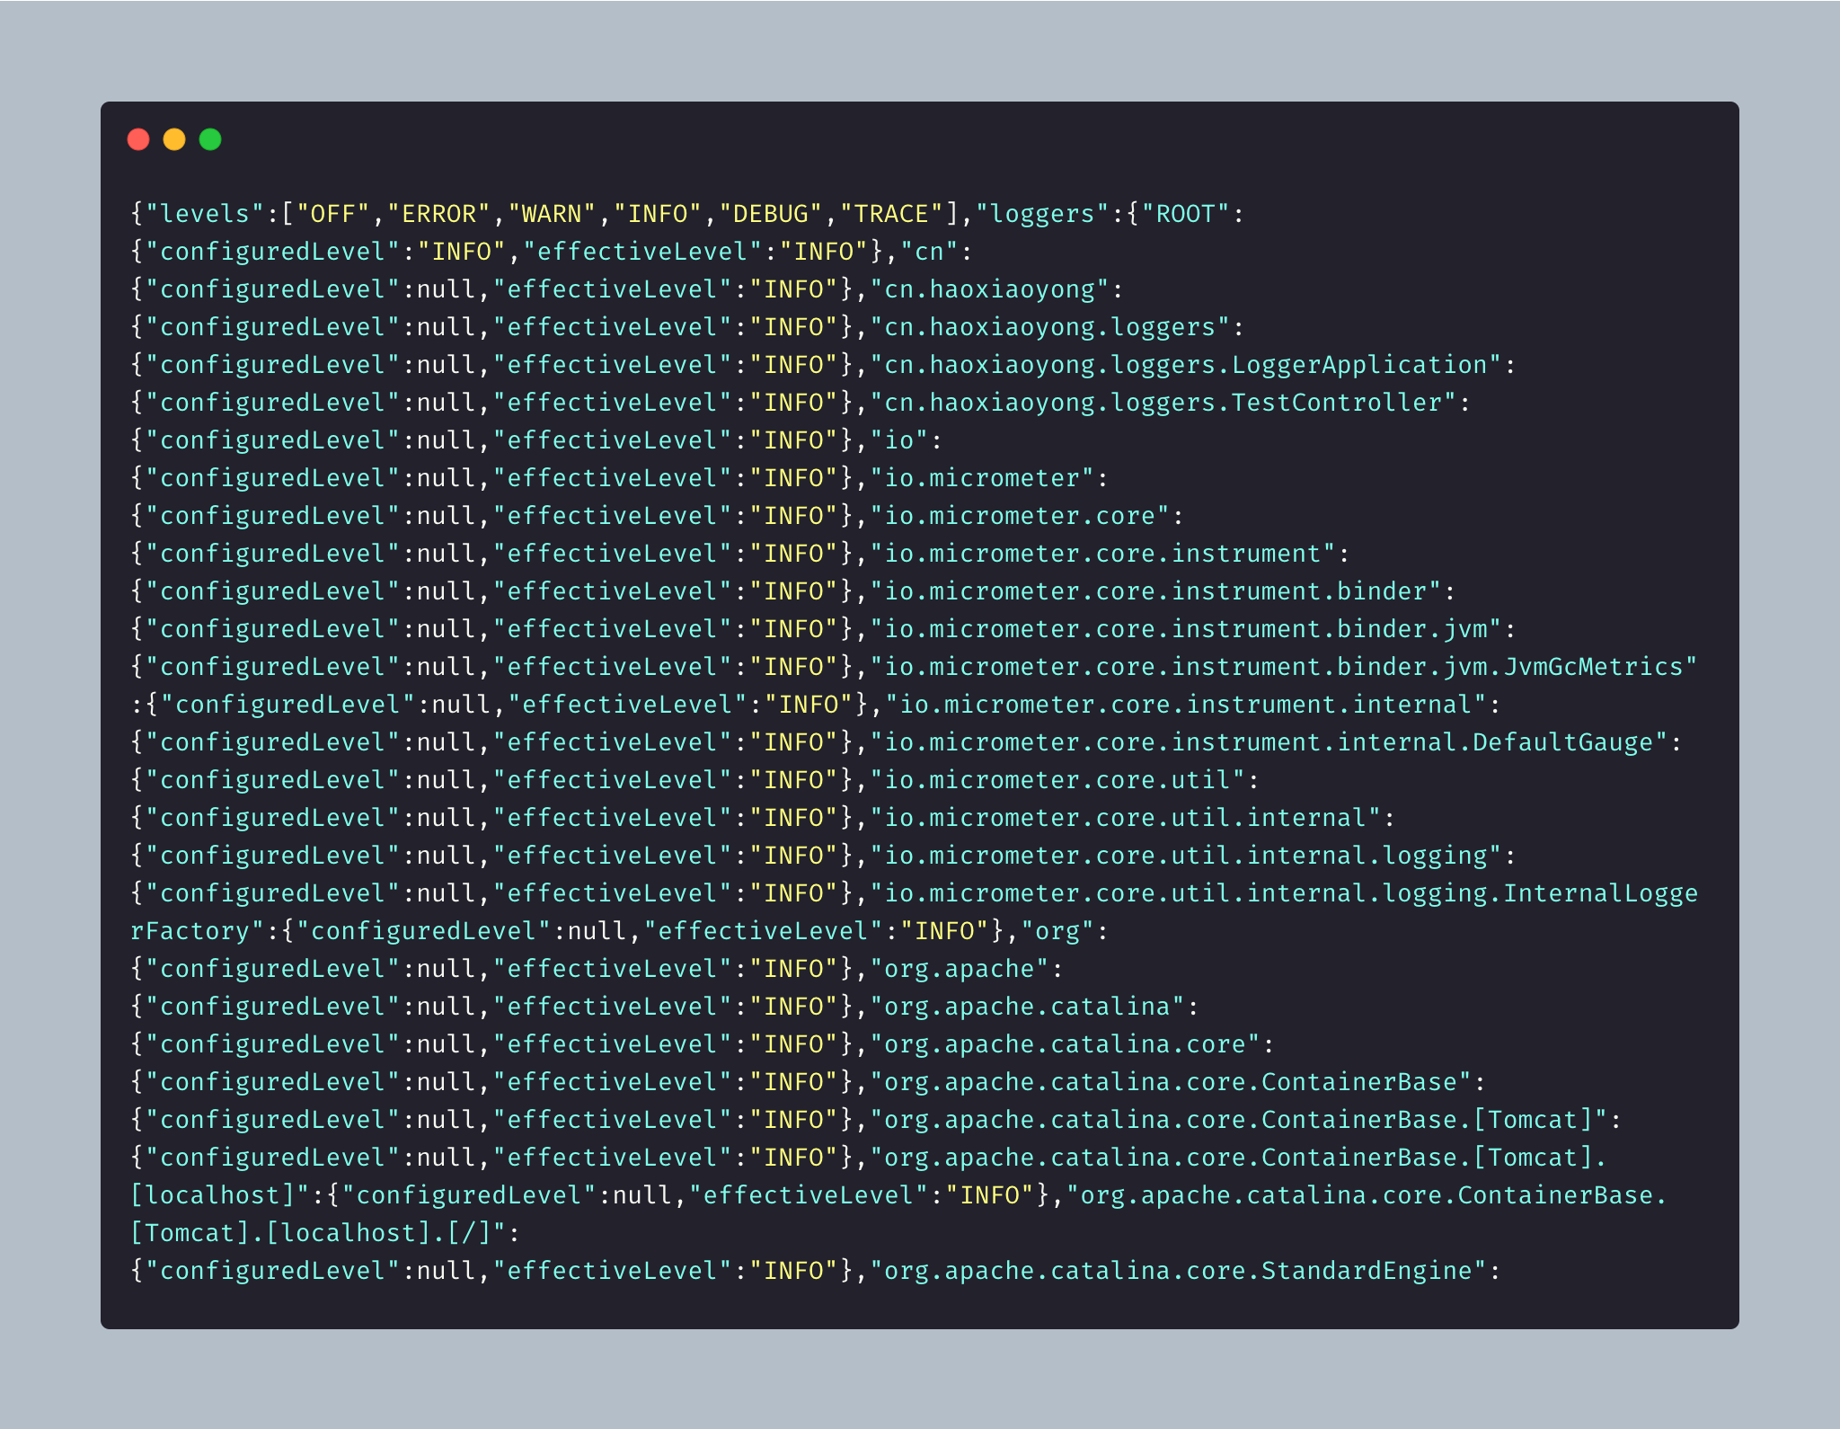Click "cn.haoxiaoyong.loggers.TestController" logger name
Image resolution: width=1840 pixels, height=1429 pixels.
(1163, 403)
